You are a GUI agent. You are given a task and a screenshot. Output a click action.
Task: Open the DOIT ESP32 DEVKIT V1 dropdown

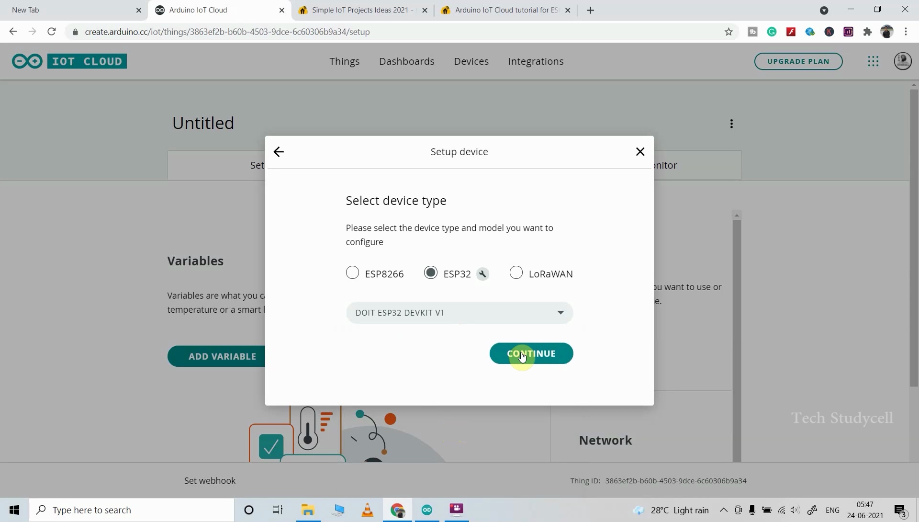[x=459, y=313]
